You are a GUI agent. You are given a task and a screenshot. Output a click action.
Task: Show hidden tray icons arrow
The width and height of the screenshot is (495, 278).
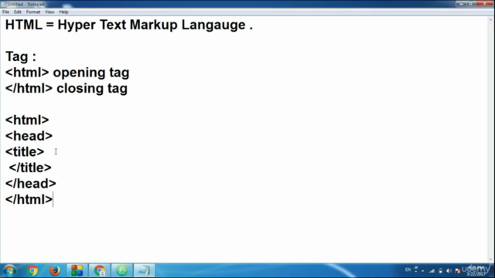click(x=423, y=270)
